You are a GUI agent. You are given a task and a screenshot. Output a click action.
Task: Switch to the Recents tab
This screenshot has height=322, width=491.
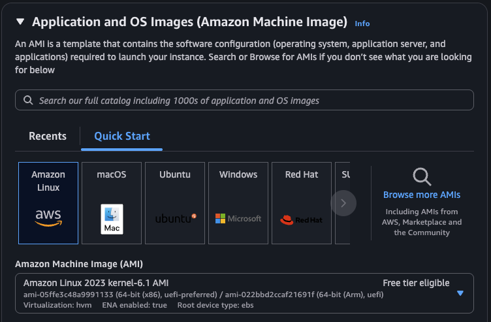click(48, 136)
